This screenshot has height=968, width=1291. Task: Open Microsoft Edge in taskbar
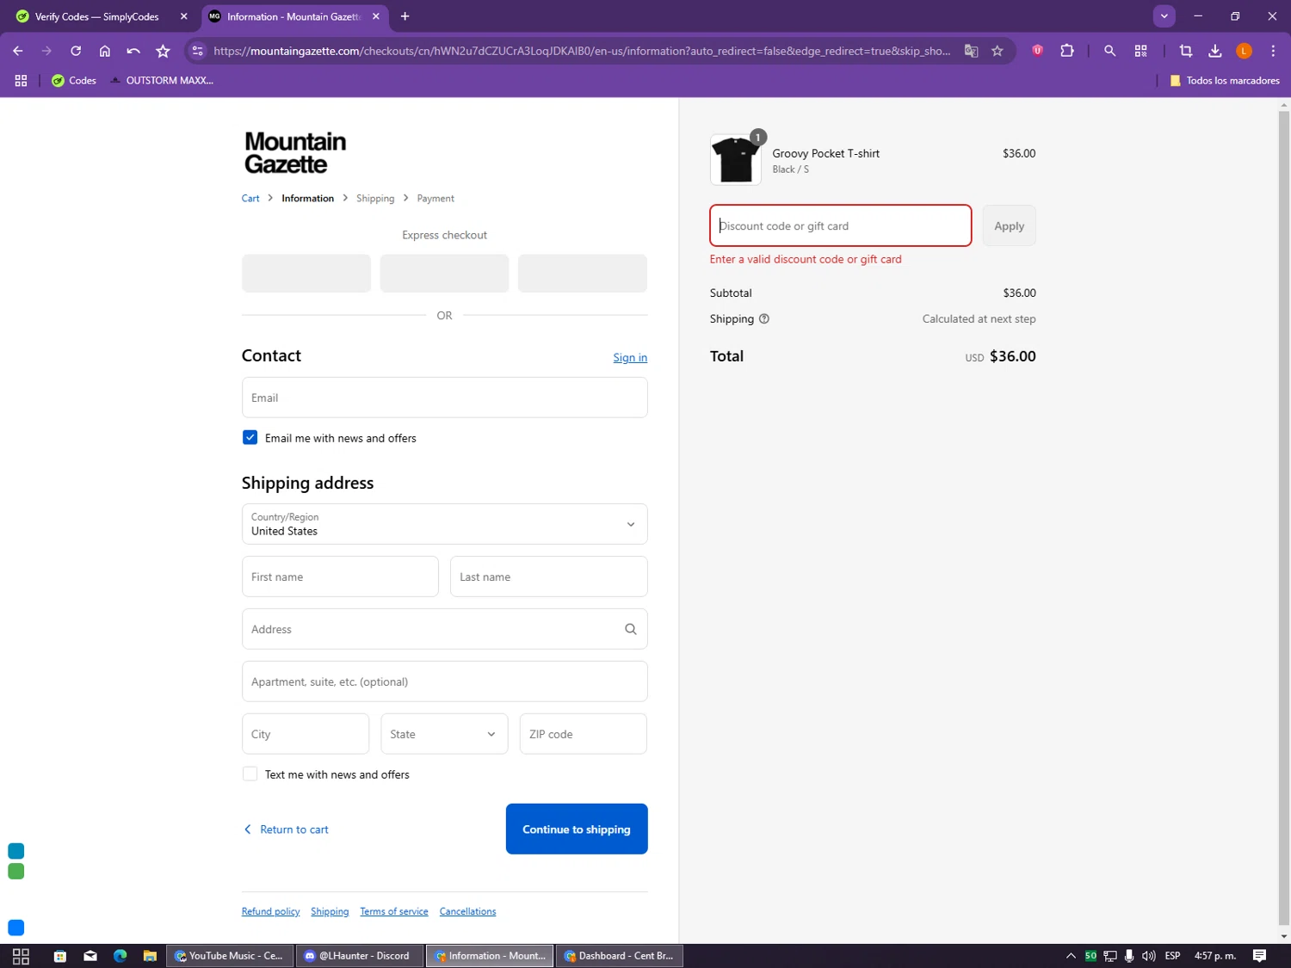(x=120, y=956)
